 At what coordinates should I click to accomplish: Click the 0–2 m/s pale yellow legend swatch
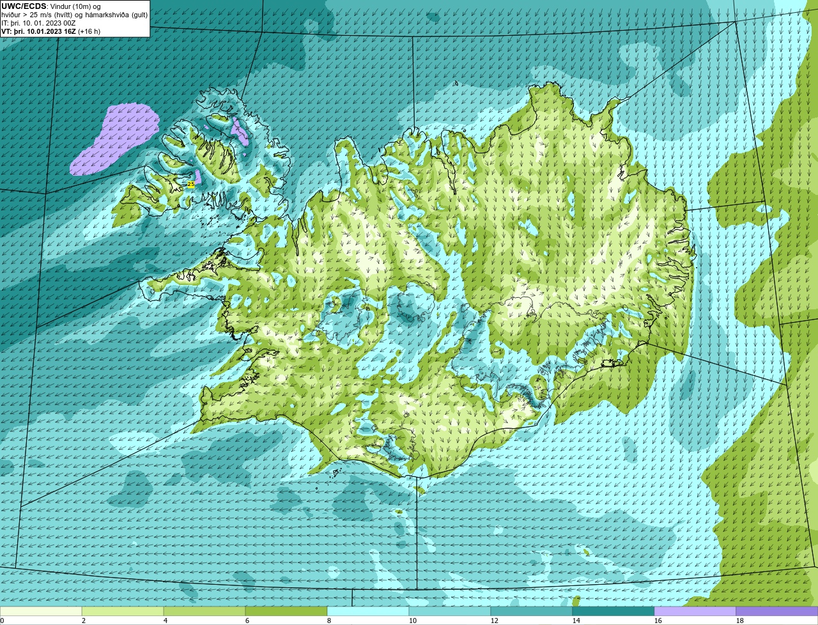[x=41, y=611]
